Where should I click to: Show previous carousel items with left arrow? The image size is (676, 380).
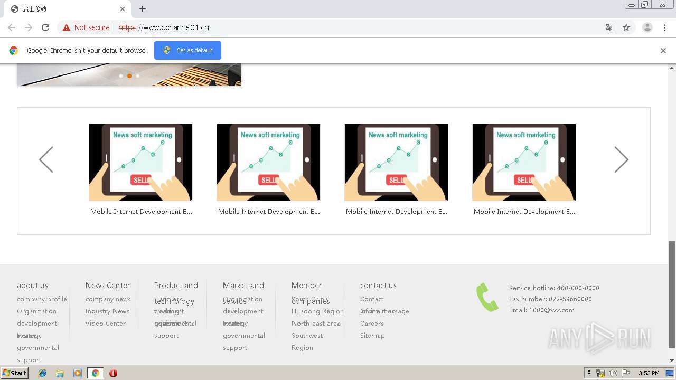coord(46,159)
